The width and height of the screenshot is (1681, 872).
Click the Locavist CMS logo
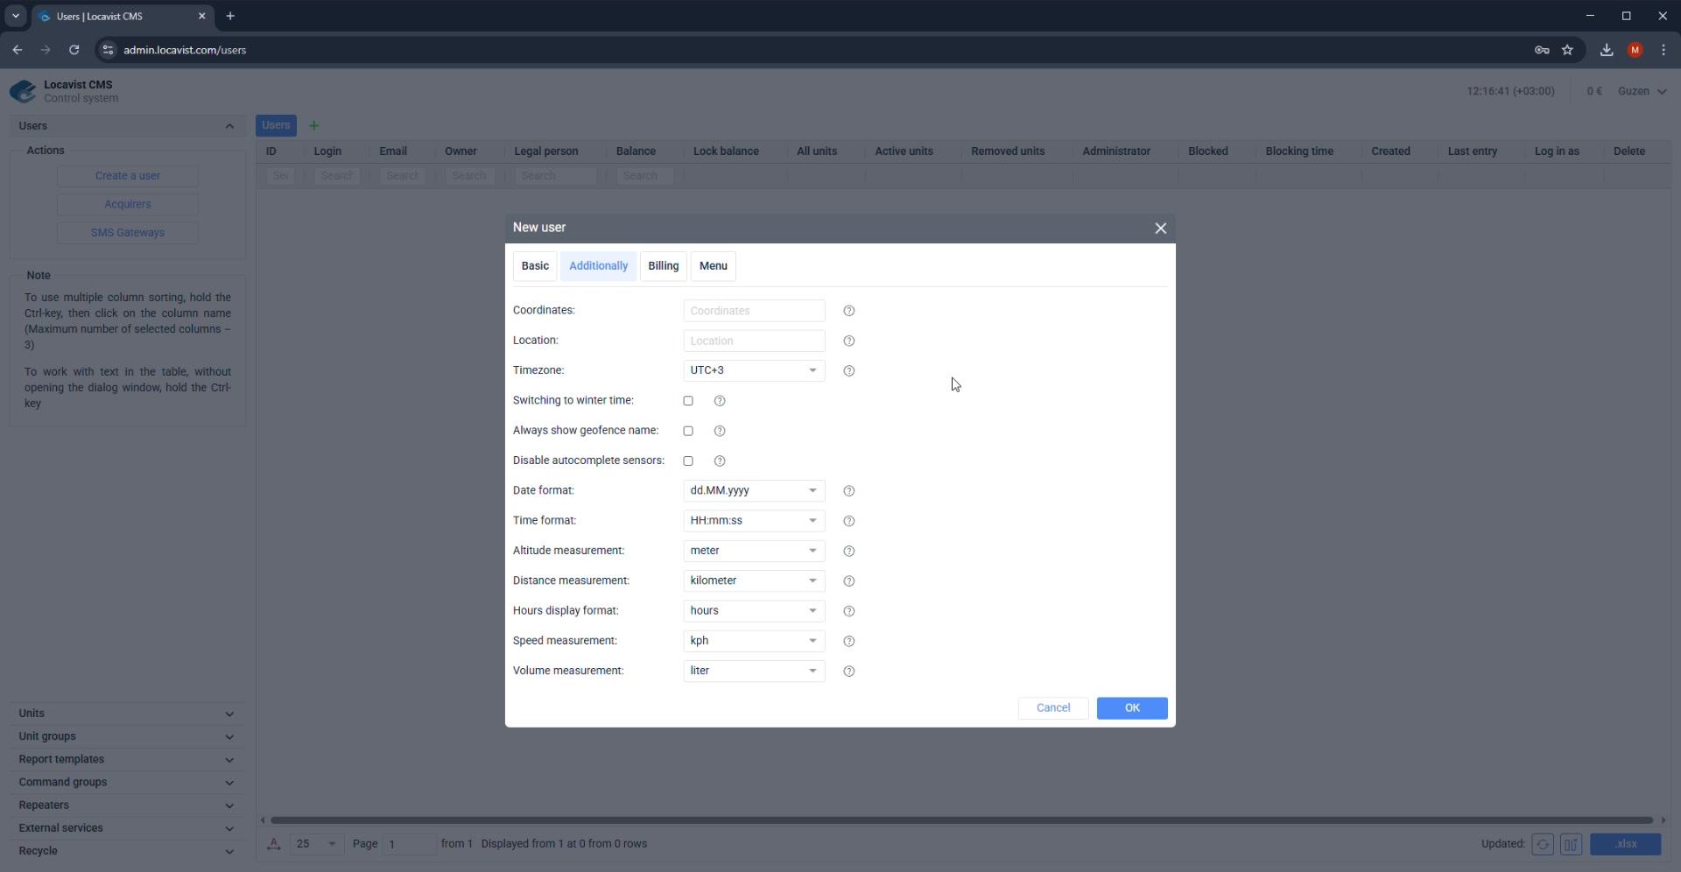(x=23, y=91)
